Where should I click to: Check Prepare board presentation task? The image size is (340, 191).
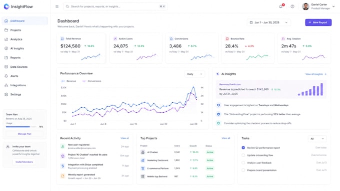coord(243,170)
